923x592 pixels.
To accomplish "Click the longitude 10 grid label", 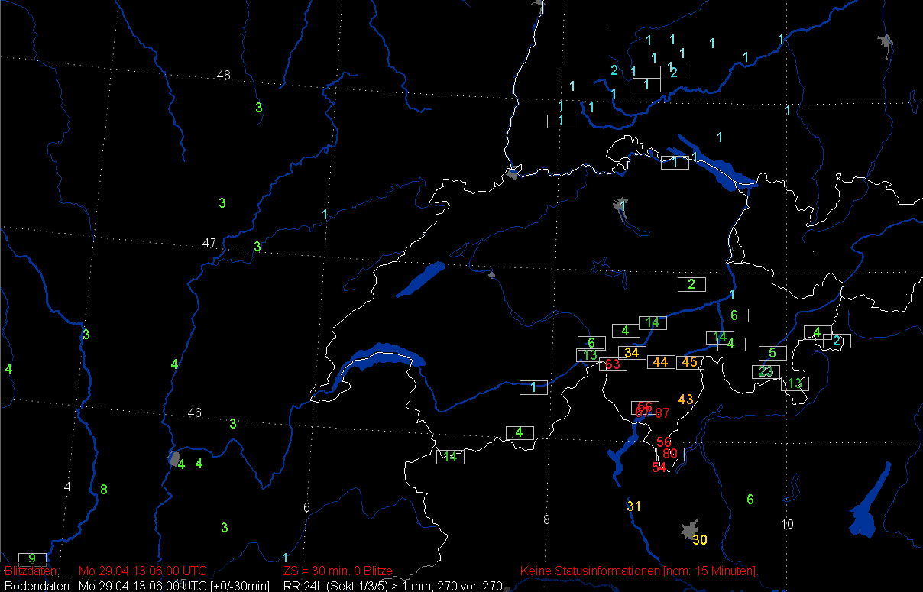I will tap(788, 524).
